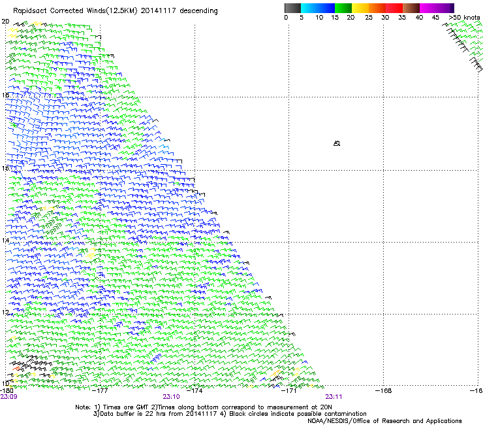Click the '25' legend scale label
483x425 pixels.
coord(369,18)
